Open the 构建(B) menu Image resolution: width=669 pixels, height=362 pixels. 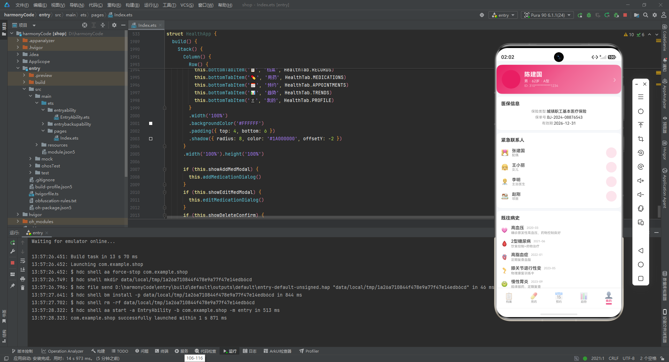click(132, 5)
